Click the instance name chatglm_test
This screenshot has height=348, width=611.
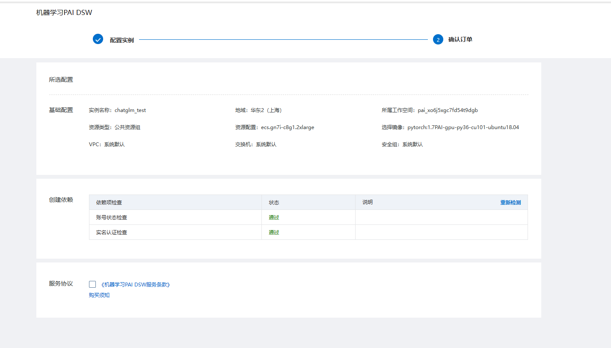click(x=130, y=110)
